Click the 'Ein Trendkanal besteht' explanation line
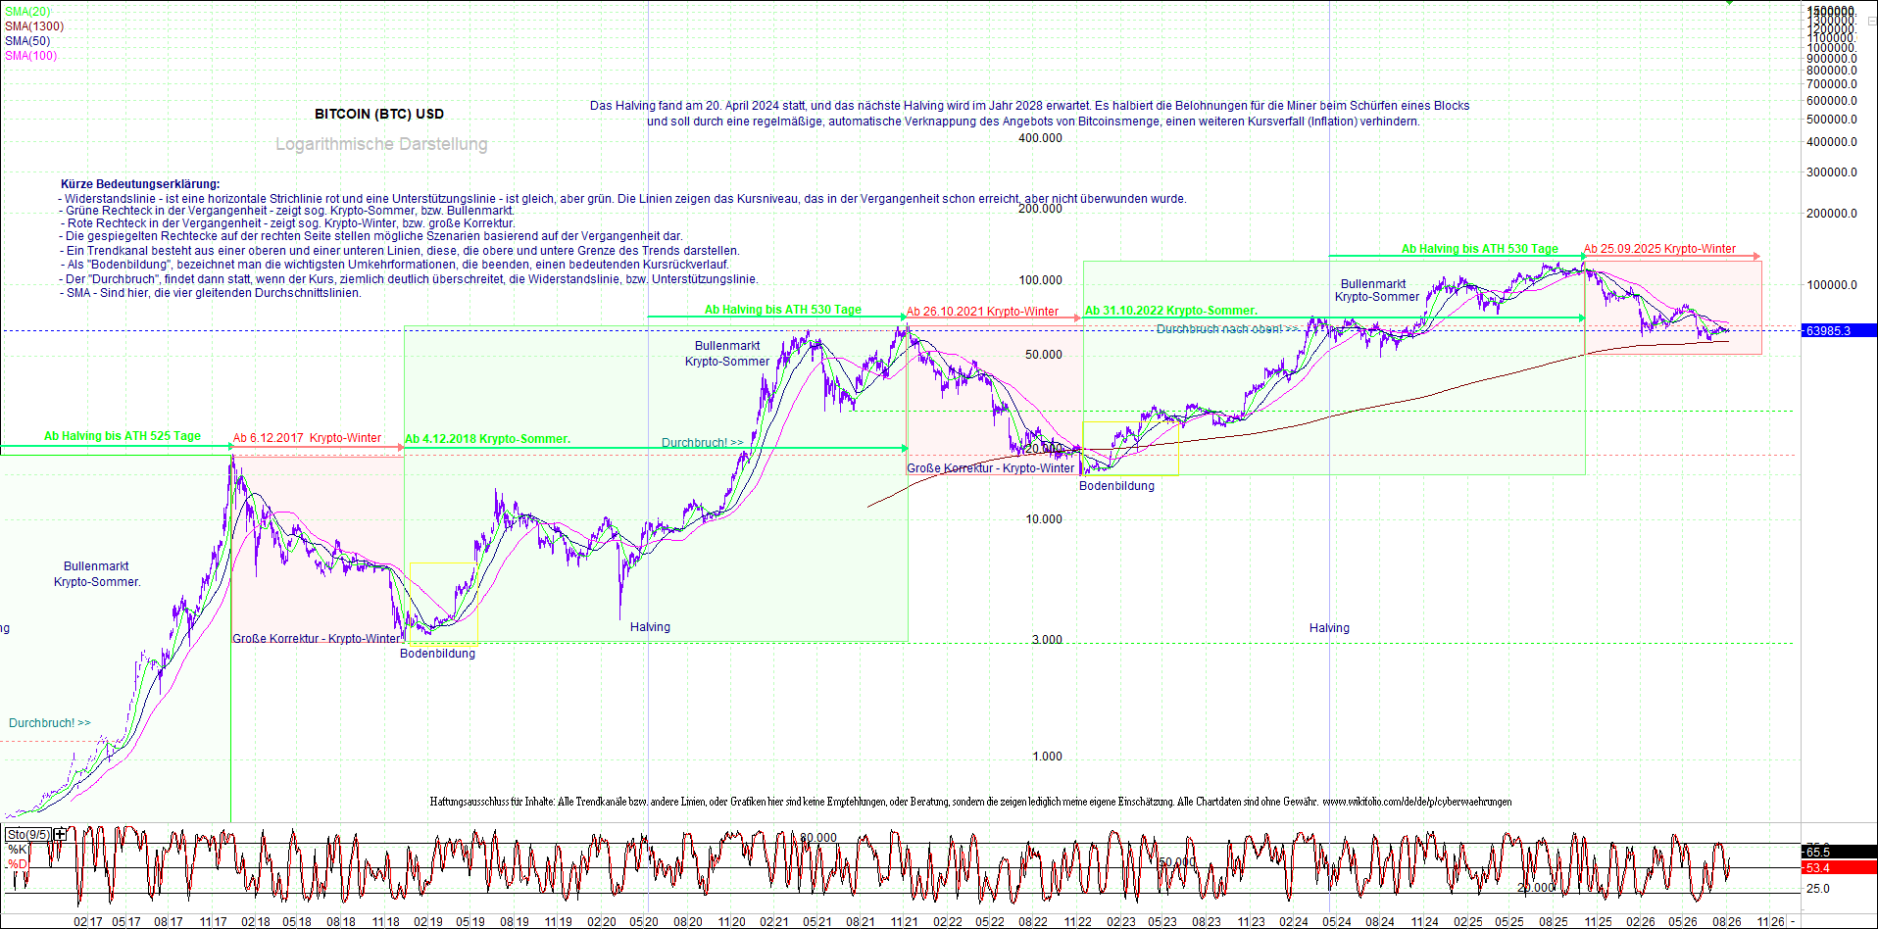Viewport: 1878px width, 929px height. point(399,251)
